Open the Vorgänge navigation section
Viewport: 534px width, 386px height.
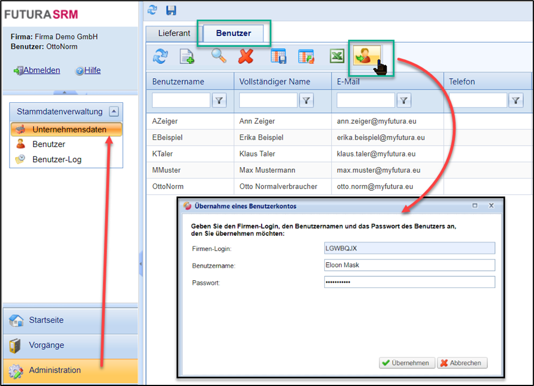pos(46,345)
